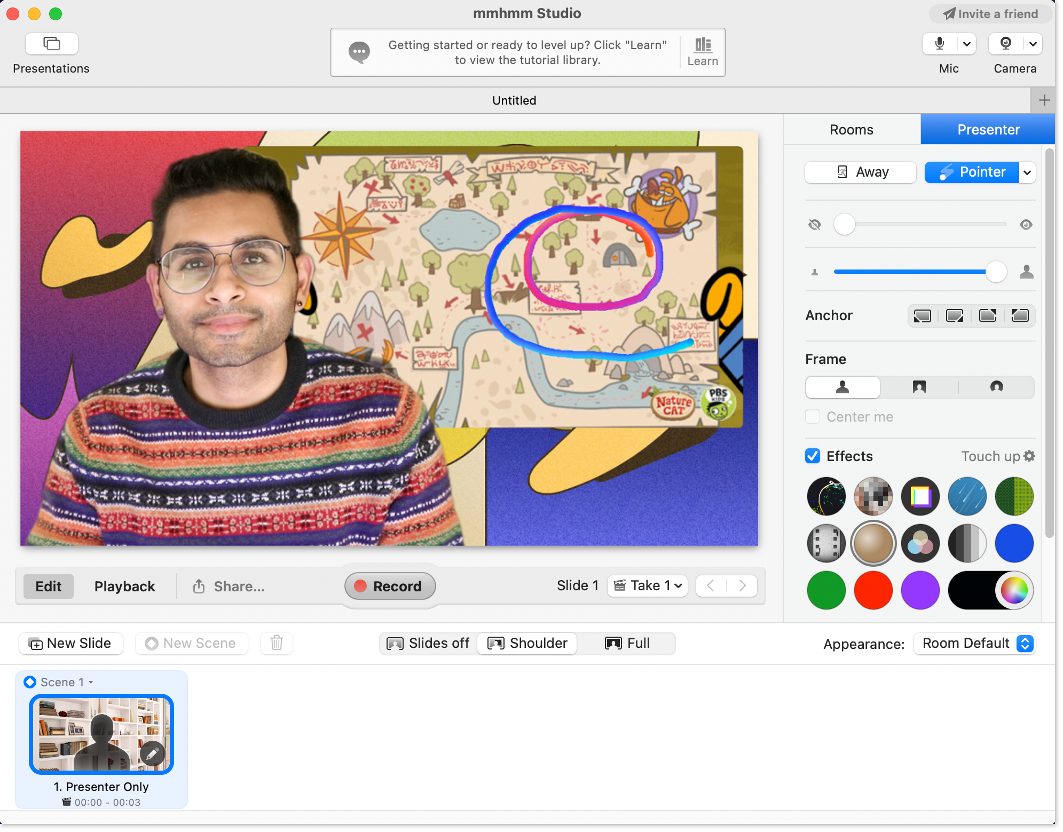Select Shoulder slide mode
This screenshot has width=1063, height=832.
[x=527, y=643]
